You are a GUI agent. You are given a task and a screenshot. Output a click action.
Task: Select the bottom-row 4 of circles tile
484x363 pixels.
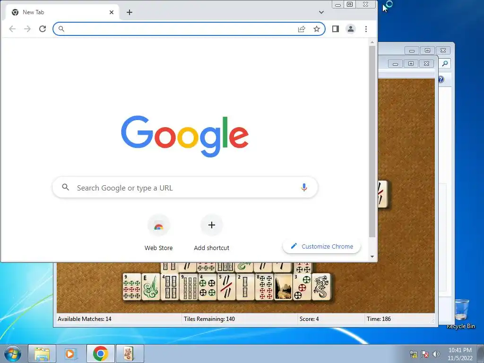coord(207,287)
